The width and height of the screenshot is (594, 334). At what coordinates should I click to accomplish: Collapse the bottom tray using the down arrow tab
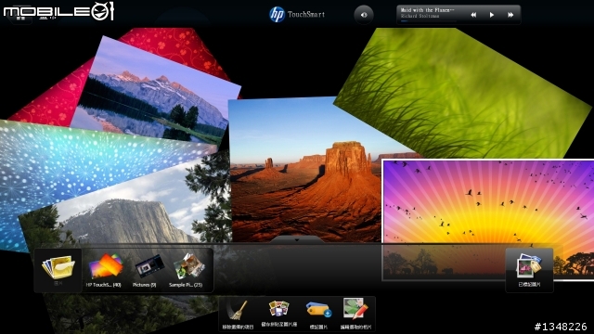297,239
